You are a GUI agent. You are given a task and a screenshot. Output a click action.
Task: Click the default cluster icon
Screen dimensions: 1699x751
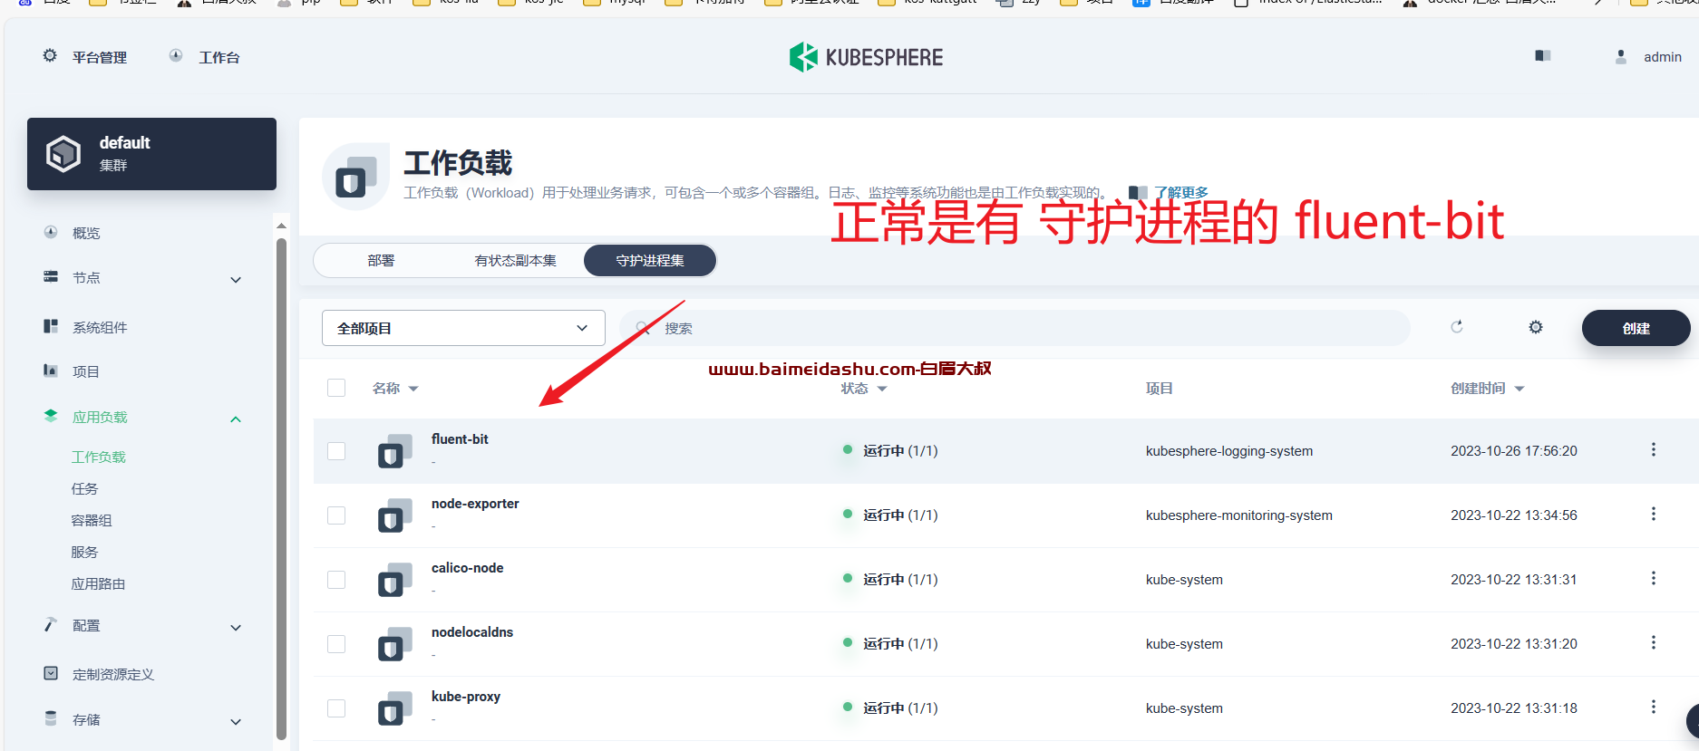pyautogui.click(x=63, y=154)
